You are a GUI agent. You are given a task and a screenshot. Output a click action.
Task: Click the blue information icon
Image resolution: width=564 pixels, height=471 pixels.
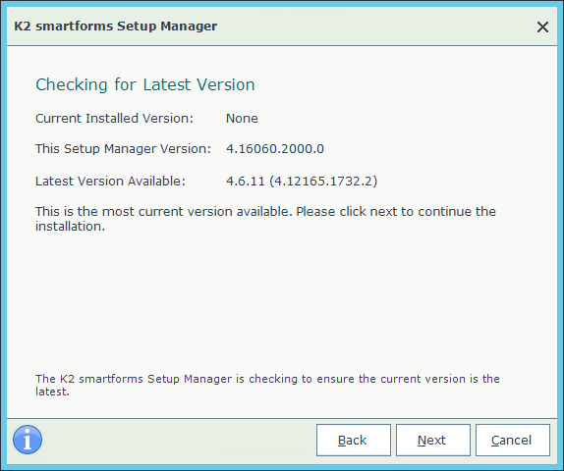click(28, 440)
